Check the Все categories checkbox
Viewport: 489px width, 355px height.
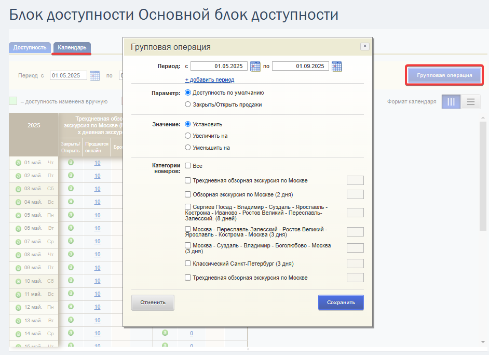coord(188,165)
